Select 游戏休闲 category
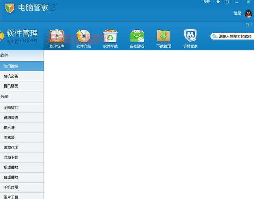 22,148
